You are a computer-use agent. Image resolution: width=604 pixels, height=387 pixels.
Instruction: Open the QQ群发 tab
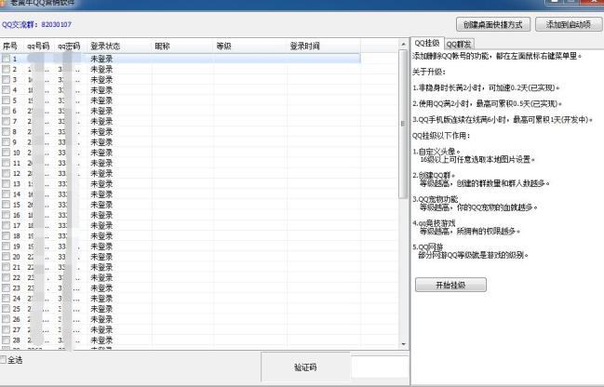coord(459,44)
